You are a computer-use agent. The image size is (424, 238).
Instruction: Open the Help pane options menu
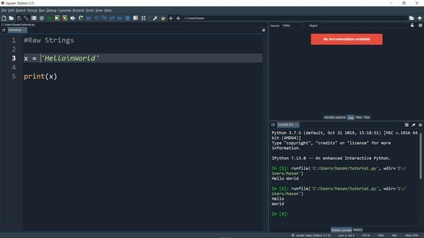420,25
